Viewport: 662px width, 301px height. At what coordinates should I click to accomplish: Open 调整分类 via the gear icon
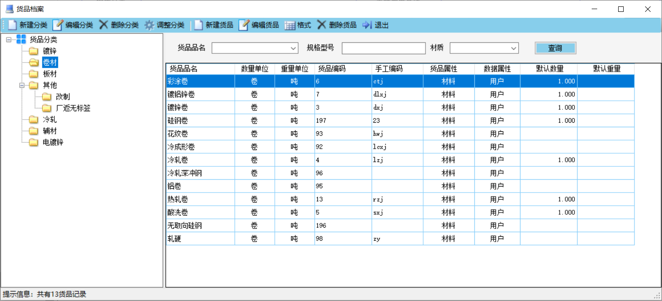point(149,25)
